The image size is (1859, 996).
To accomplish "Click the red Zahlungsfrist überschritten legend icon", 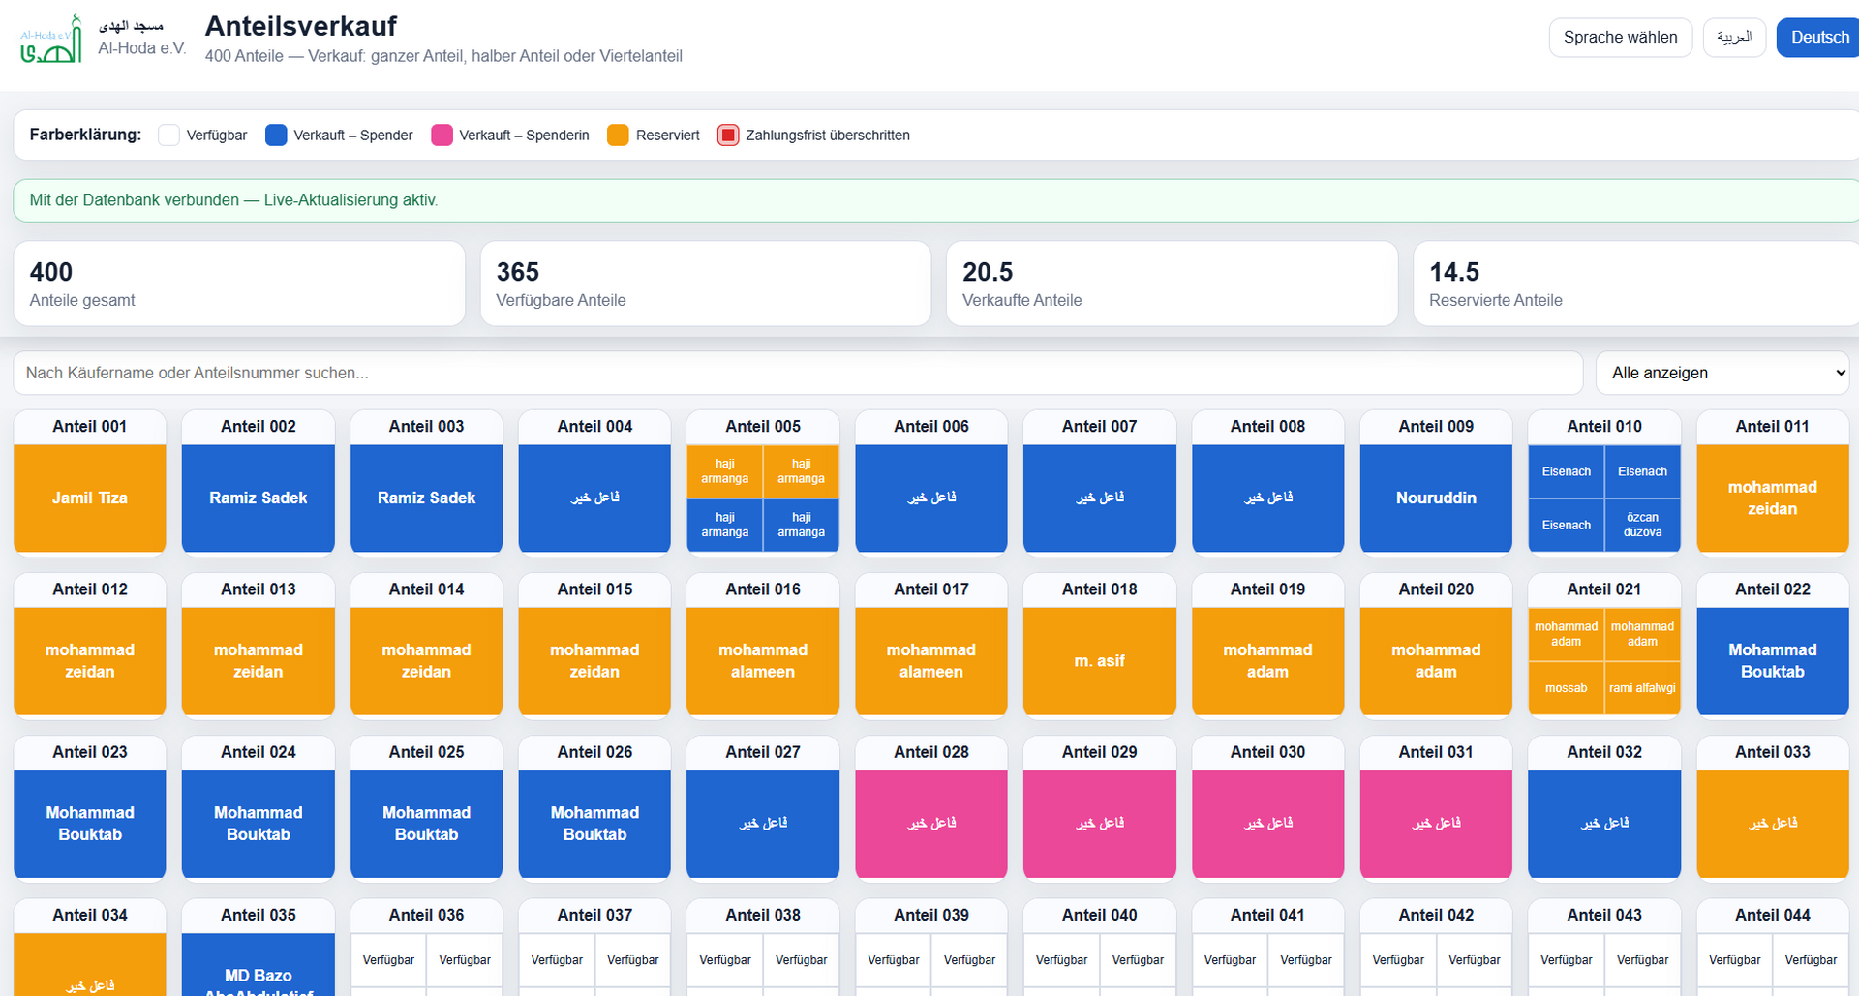I will tap(728, 136).
